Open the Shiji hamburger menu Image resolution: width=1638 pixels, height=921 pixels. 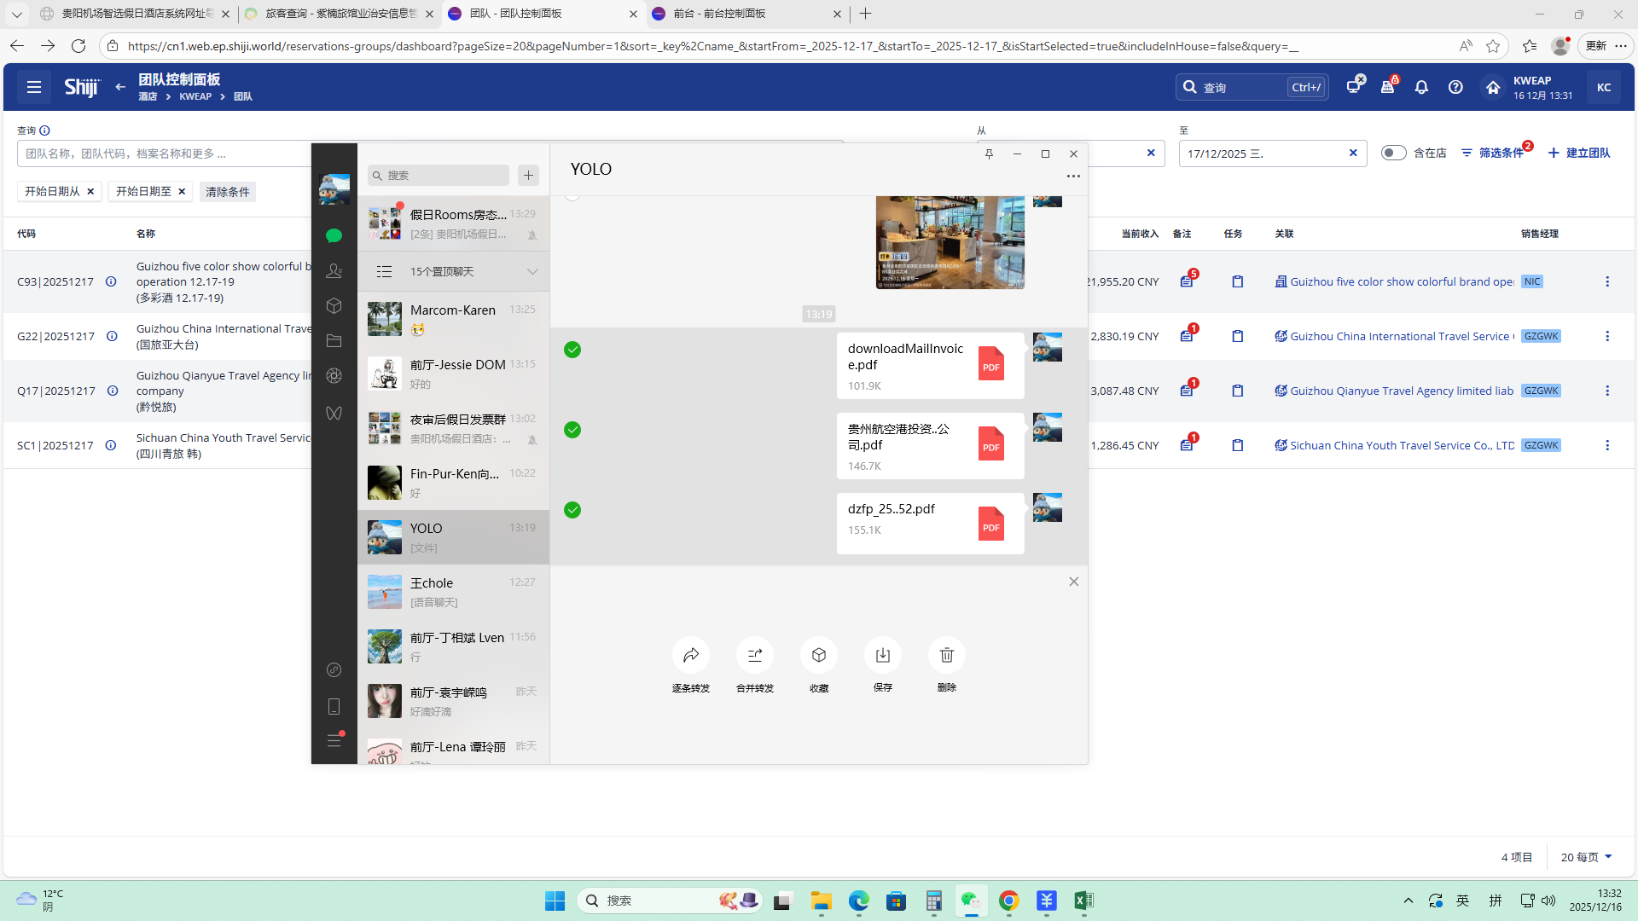pyautogui.click(x=34, y=87)
